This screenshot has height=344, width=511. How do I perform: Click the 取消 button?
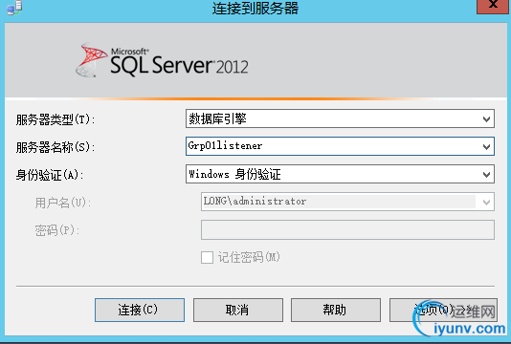click(238, 310)
